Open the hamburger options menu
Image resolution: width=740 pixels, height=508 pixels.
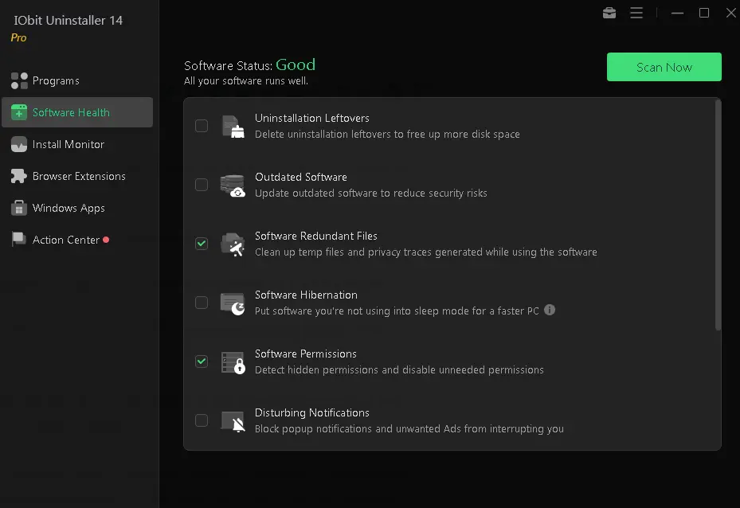pyautogui.click(x=636, y=13)
